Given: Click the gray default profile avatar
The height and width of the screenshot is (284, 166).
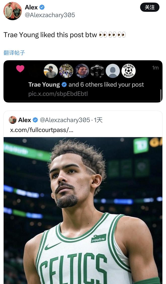Looking at the screenshot, I should (x=113, y=71).
